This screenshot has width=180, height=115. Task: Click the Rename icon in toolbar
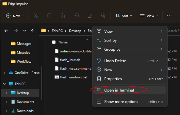(x=76, y=16)
